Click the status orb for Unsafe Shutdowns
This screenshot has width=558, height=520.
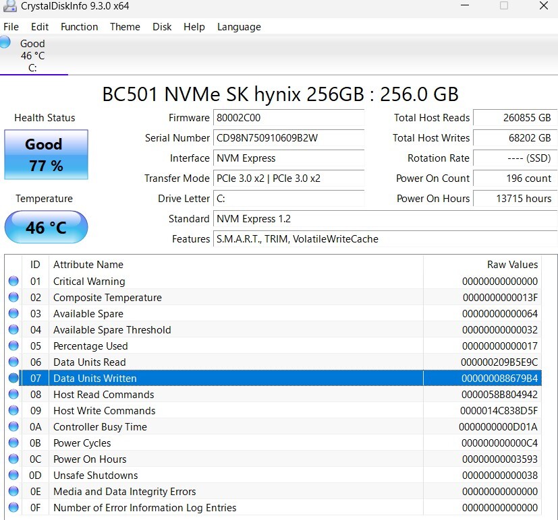click(x=13, y=476)
